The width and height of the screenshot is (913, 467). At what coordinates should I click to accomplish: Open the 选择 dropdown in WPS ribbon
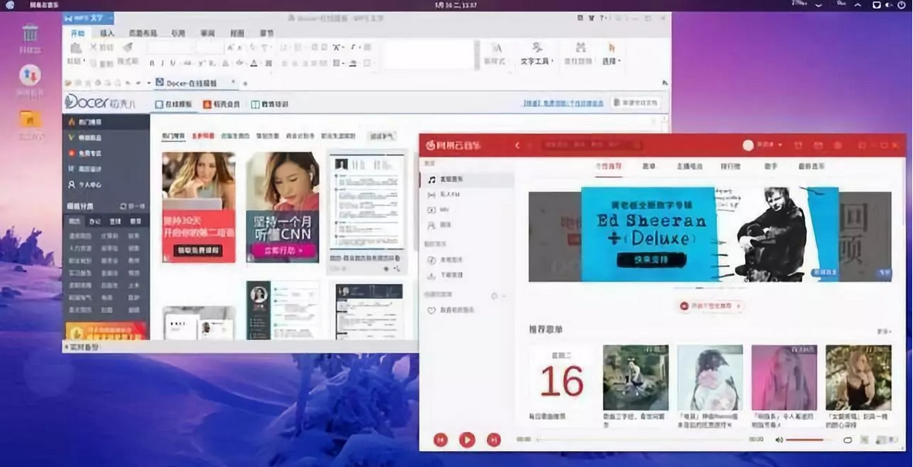(x=611, y=53)
